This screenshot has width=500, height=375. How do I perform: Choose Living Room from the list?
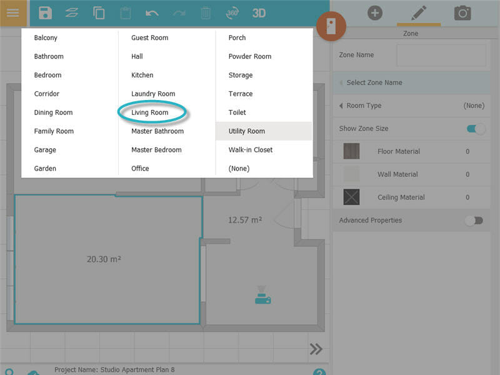pos(150,112)
